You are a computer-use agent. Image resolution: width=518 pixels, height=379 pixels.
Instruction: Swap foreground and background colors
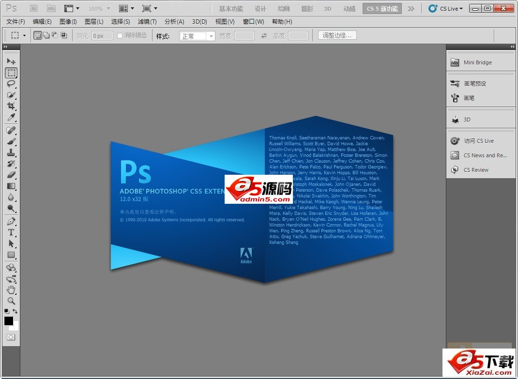pos(15,311)
